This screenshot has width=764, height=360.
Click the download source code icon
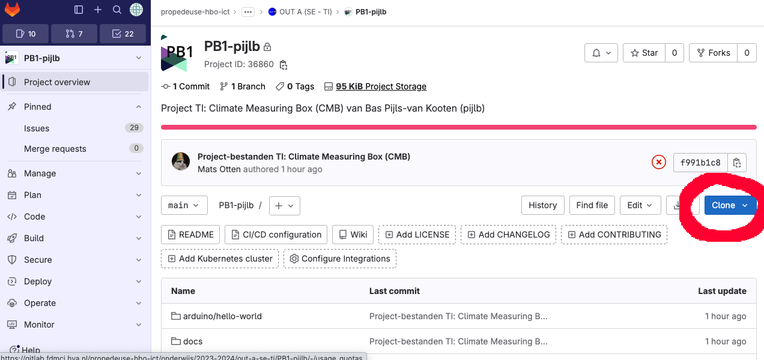pyautogui.click(x=677, y=205)
